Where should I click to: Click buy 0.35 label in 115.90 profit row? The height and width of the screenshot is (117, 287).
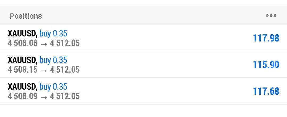53,60
